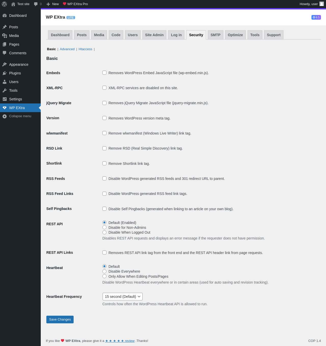The height and width of the screenshot is (346, 326).
Task: Toggle the Version meta tag checkbox
Action: pyautogui.click(x=104, y=118)
